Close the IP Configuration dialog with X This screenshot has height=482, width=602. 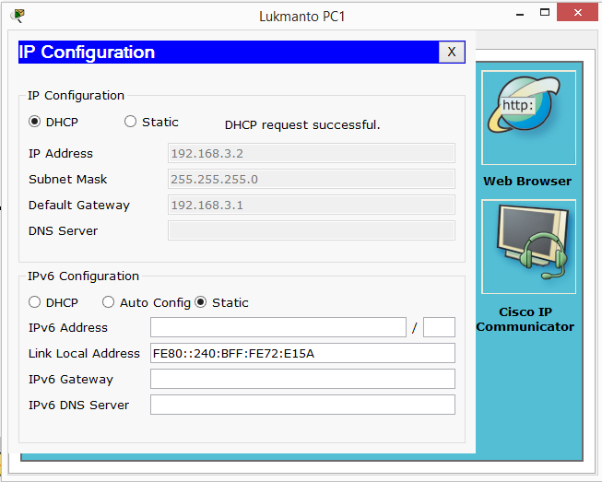tap(452, 52)
